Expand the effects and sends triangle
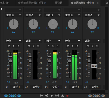The height and width of the screenshot is (98, 109). click(x=2, y=9)
